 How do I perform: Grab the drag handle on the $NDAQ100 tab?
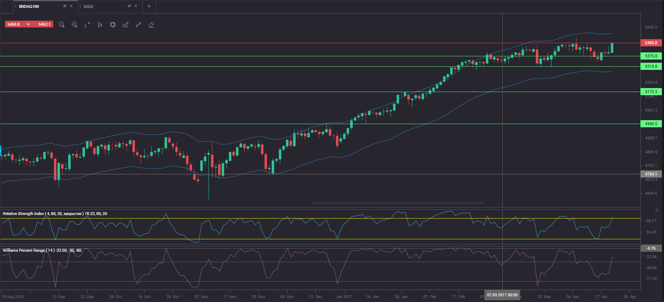(16, 6)
